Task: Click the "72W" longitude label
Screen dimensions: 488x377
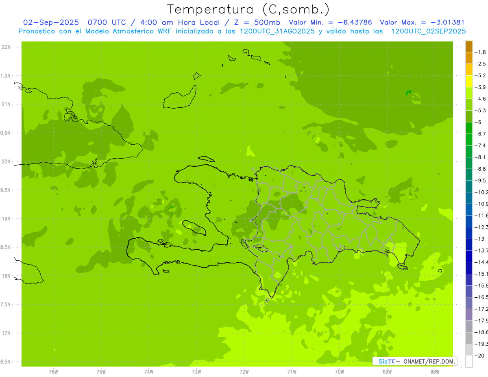Action: pos(244,371)
